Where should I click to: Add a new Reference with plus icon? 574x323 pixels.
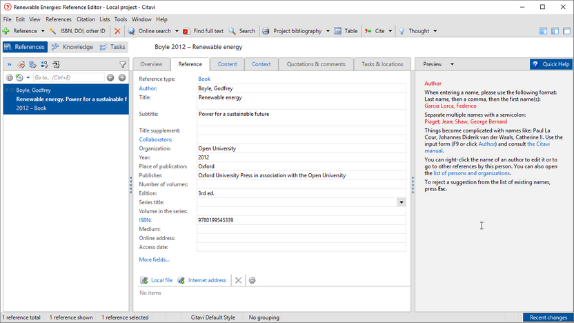20,31
